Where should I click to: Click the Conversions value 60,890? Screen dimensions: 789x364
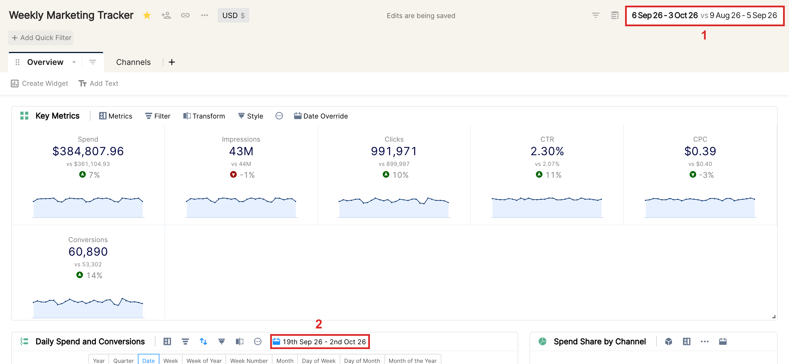point(88,251)
